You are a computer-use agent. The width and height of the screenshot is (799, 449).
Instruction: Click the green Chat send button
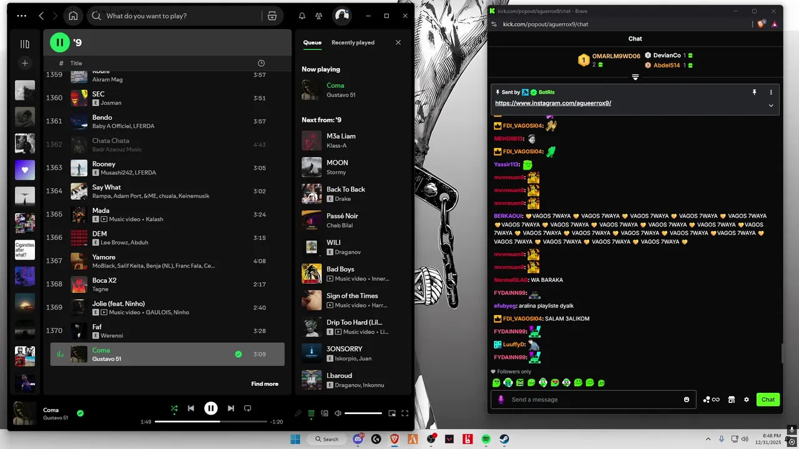click(x=768, y=400)
